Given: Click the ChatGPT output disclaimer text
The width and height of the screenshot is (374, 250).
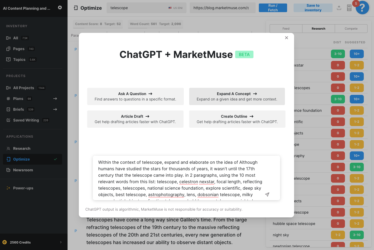Looking at the screenshot, I should [164, 209].
